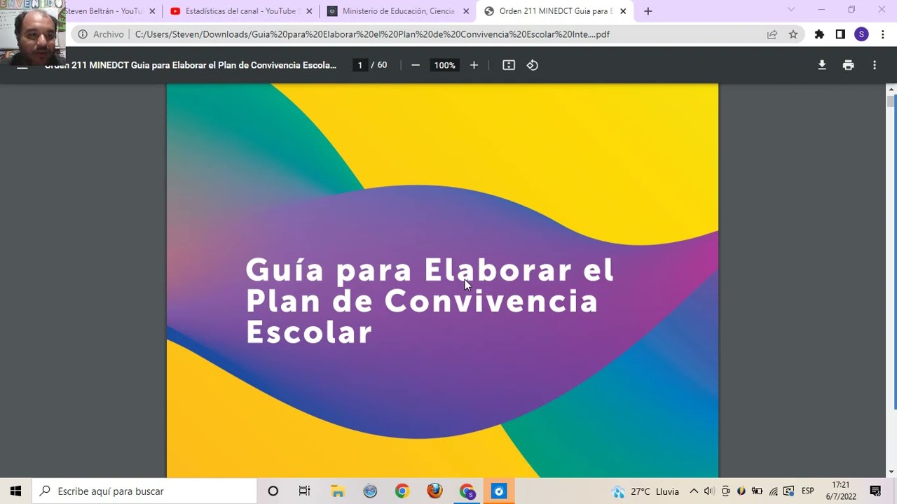The width and height of the screenshot is (897, 504).
Task: Show hidden system tray icons
Action: coord(694,491)
